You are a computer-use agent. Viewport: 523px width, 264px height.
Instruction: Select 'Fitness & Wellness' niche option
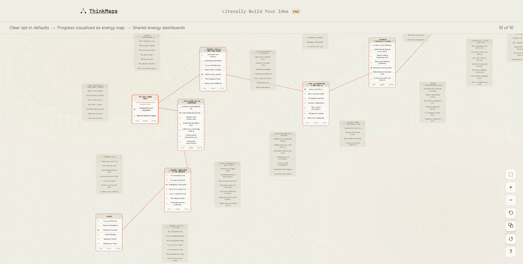pyautogui.click(x=98, y=221)
